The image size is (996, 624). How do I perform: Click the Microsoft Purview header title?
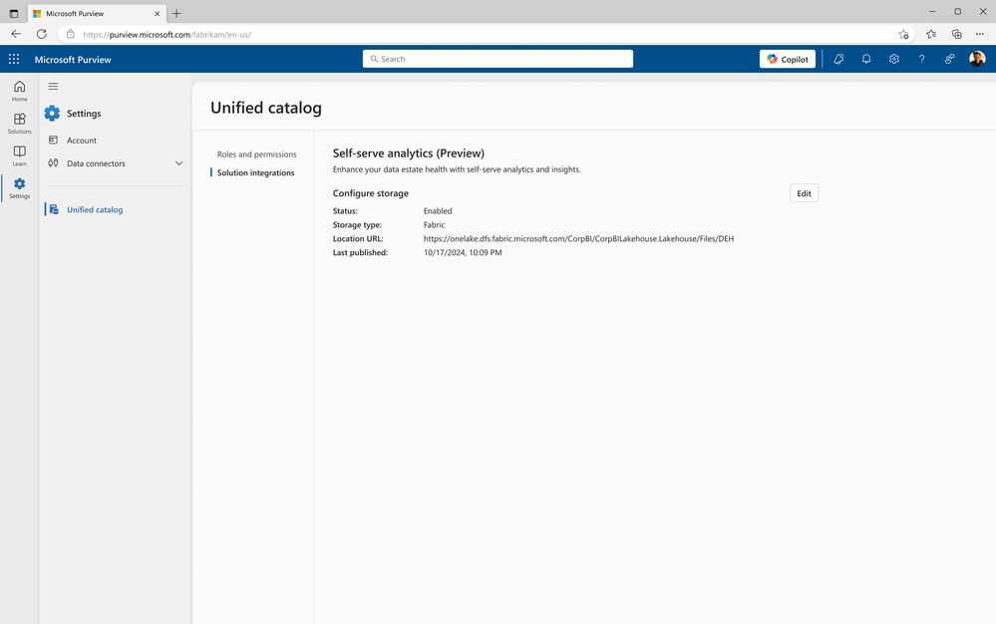pyautogui.click(x=73, y=59)
